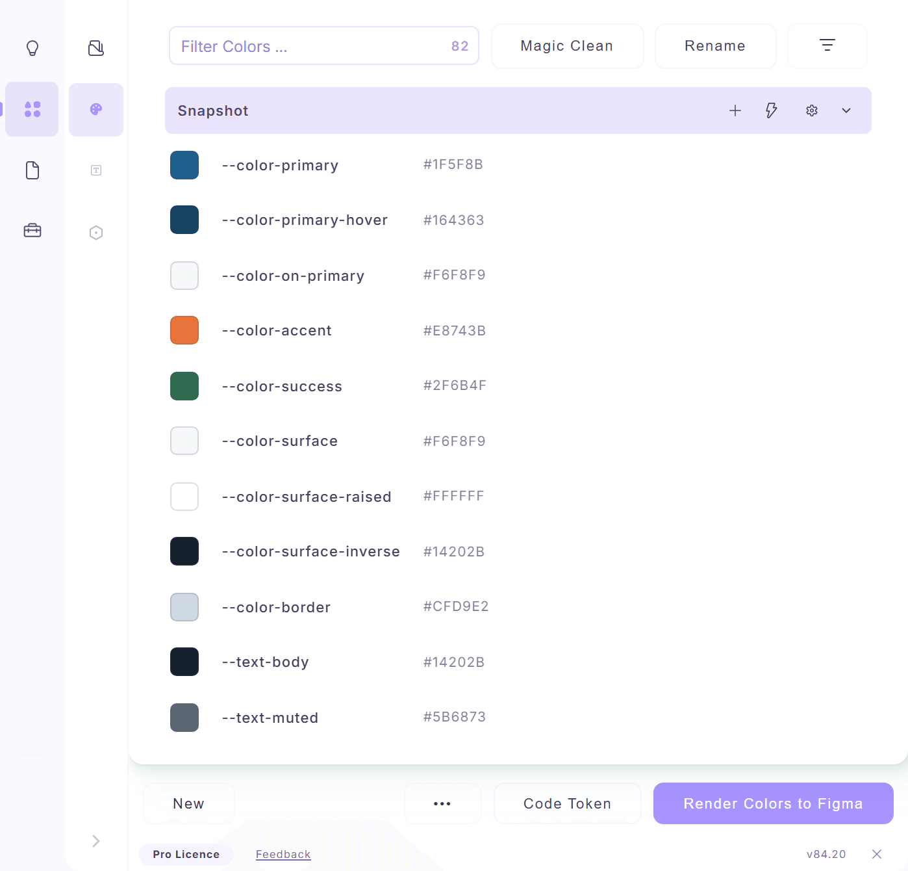The image size is (908, 871).
Task: Open the document page icon in sidebar
Action: [32, 170]
